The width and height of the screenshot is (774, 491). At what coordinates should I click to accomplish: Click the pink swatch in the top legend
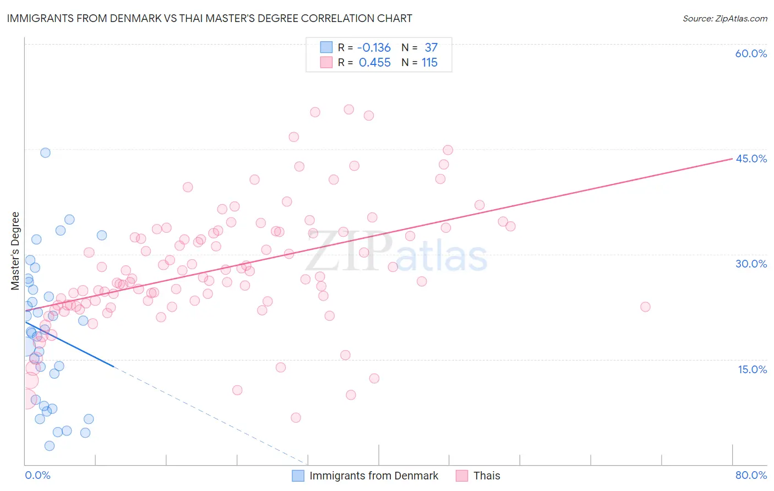click(x=326, y=62)
